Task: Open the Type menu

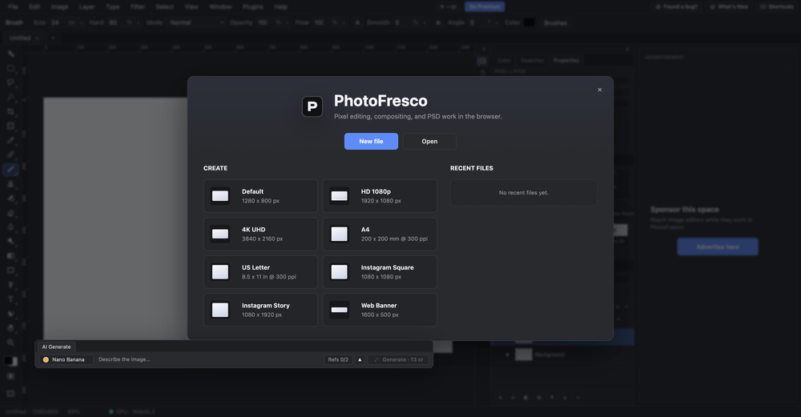Action: 112,6
